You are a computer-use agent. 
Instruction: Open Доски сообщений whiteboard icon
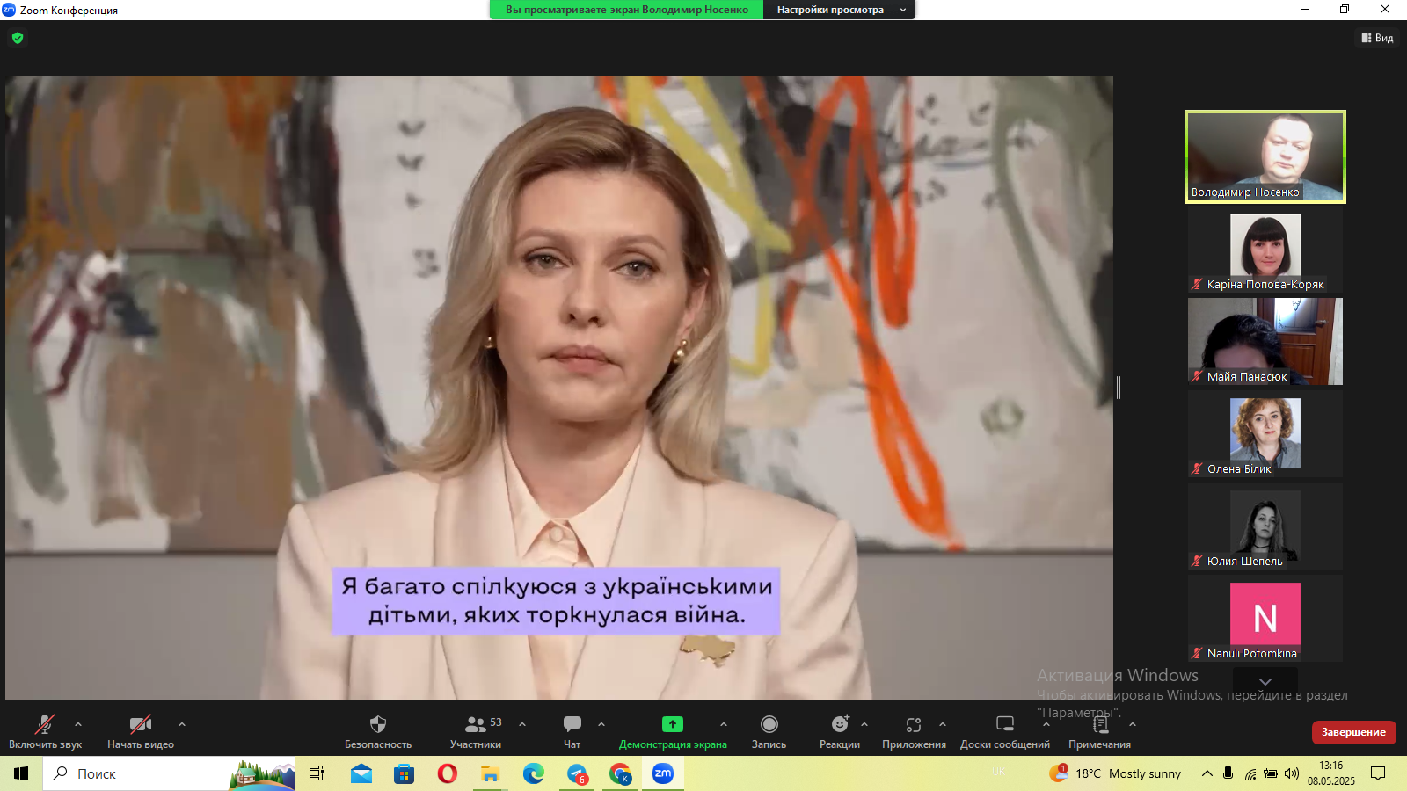(x=1005, y=724)
